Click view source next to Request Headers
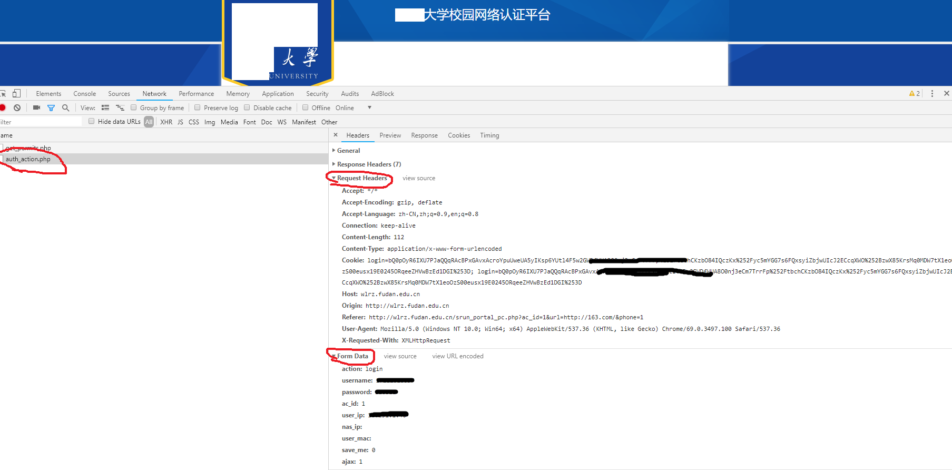 pyautogui.click(x=419, y=178)
